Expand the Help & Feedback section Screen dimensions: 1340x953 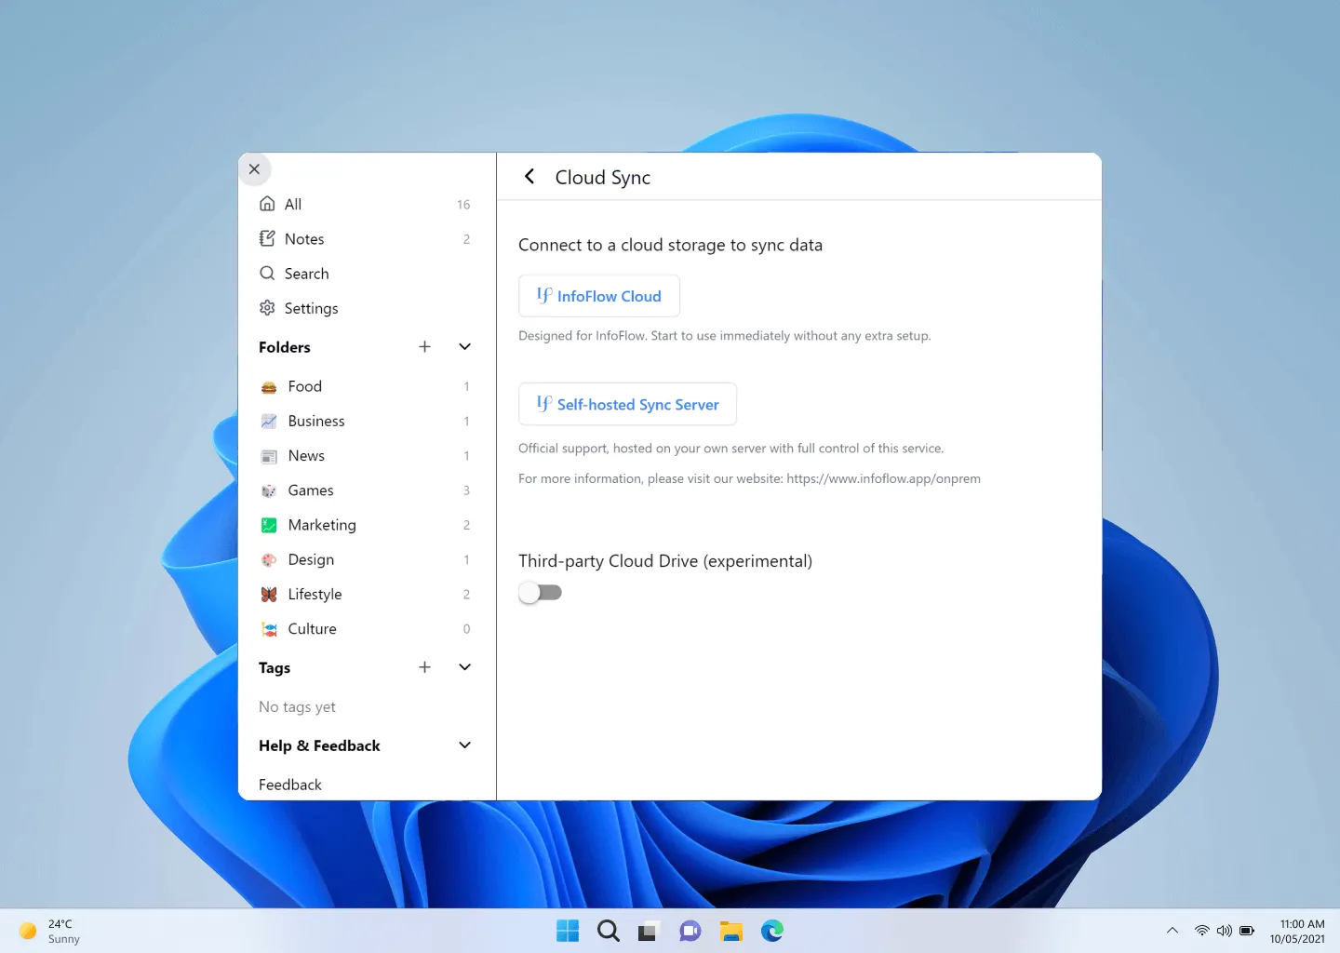pyautogui.click(x=464, y=745)
